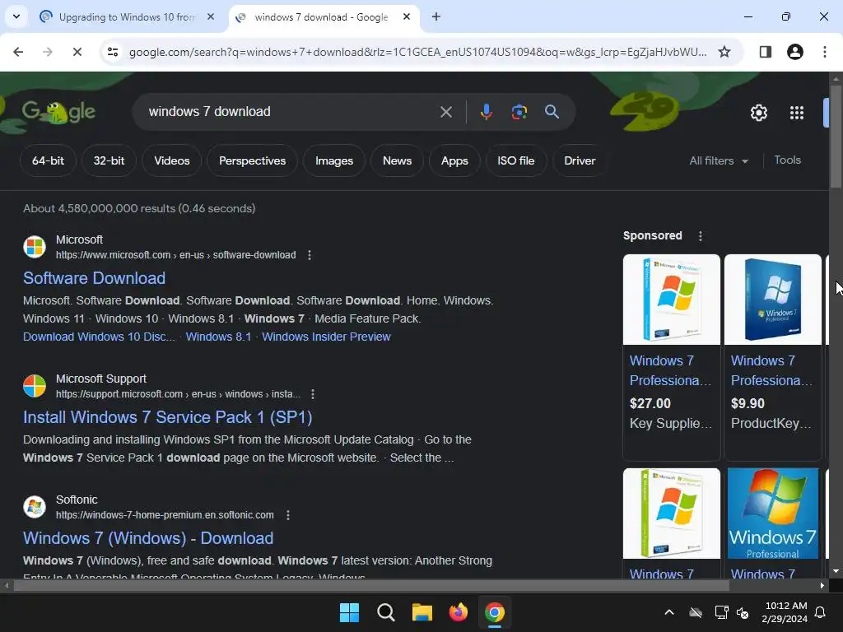Viewport: 843px width, 632px height.
Task: Open the Sponsored section options menu
Action: click(x=700, y=236)
